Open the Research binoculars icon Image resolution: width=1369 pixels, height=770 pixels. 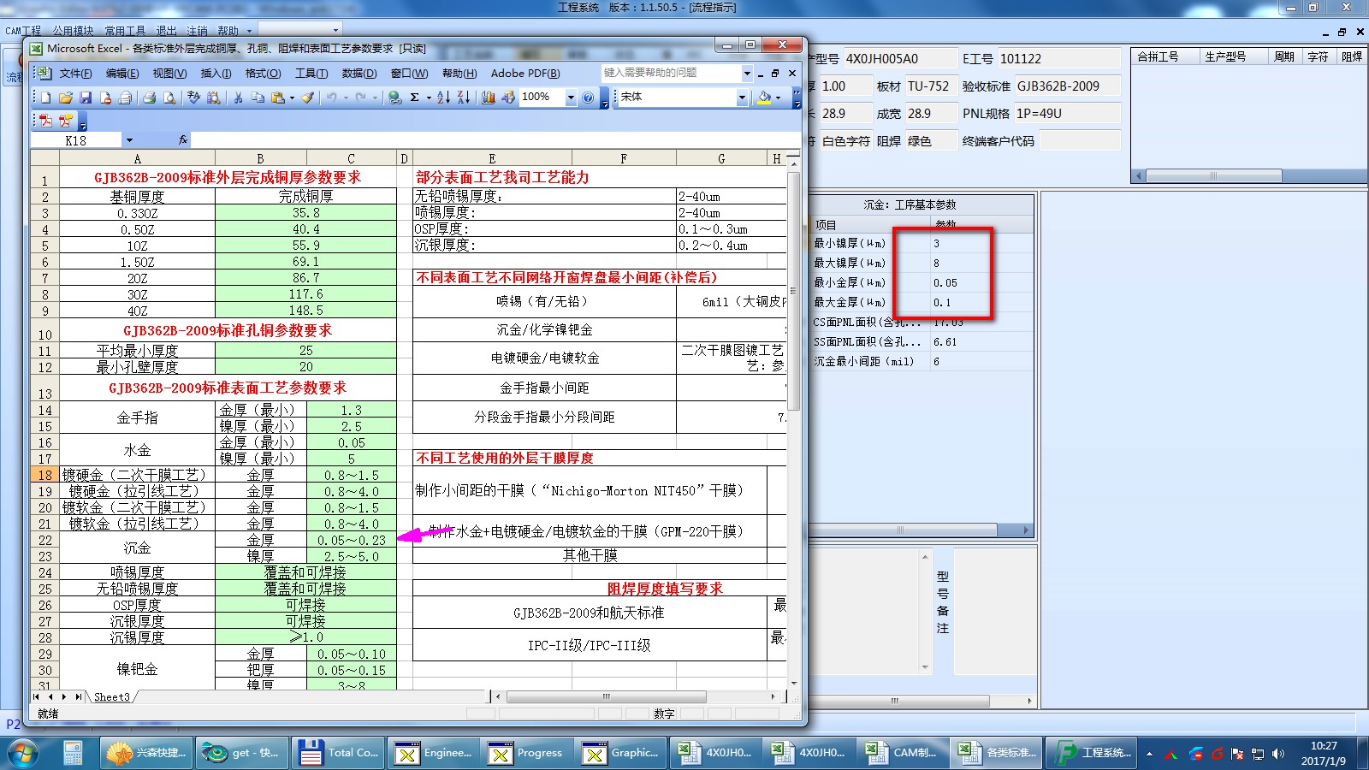tap(214, 98)
